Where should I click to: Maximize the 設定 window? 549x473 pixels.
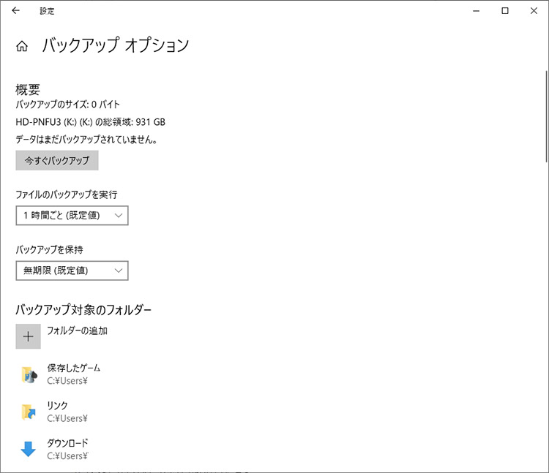pos(504,11)
